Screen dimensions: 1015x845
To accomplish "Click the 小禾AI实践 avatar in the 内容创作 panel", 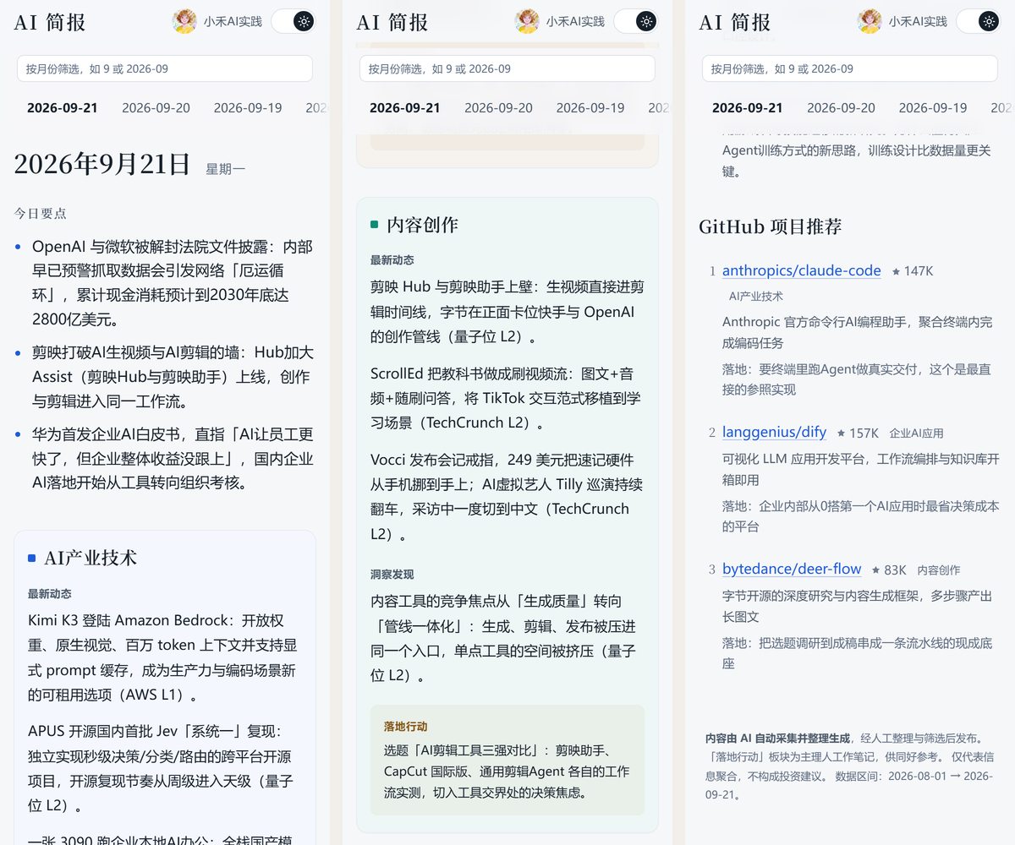I will 527,22.
